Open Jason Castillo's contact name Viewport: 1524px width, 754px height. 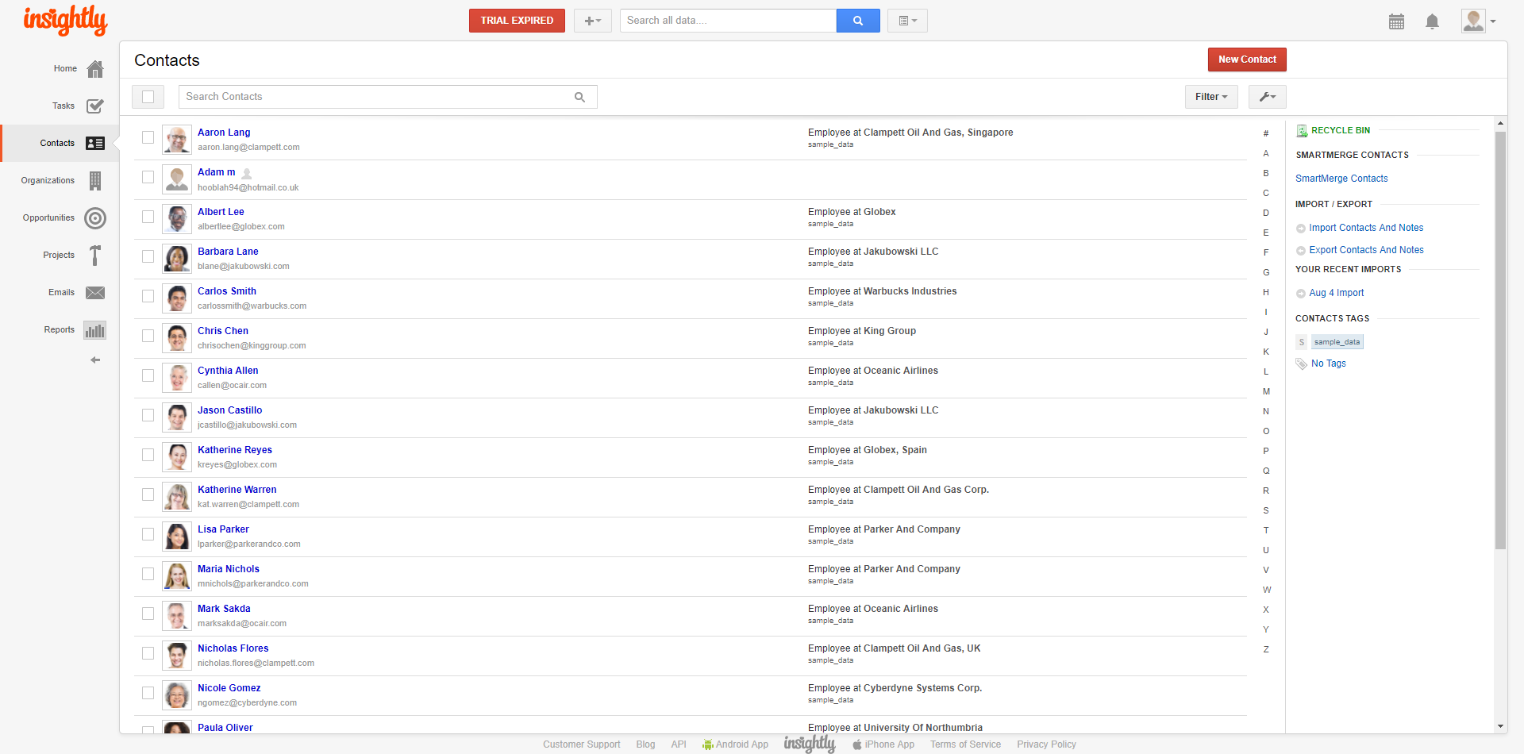click(229, 411)
